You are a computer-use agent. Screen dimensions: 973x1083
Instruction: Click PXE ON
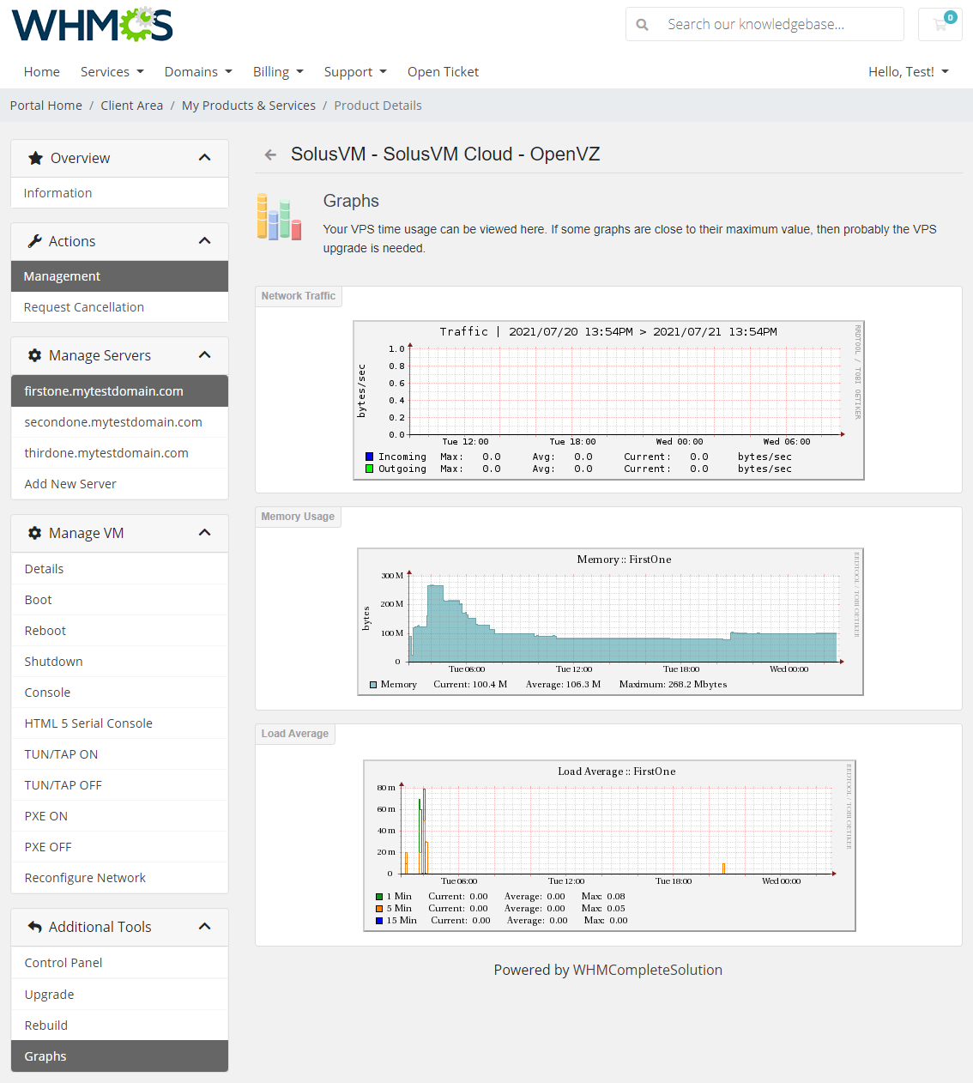(119, 816)
